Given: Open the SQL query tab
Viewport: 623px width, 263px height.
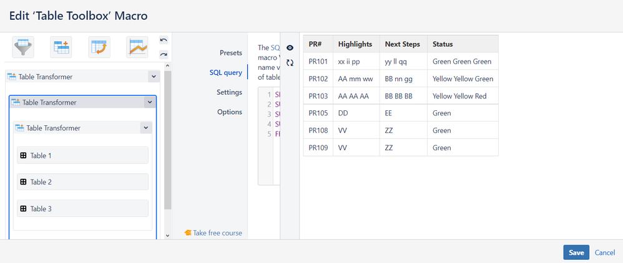Looking at the screenshot, I should pyautogui.click(x=226, y=72).
